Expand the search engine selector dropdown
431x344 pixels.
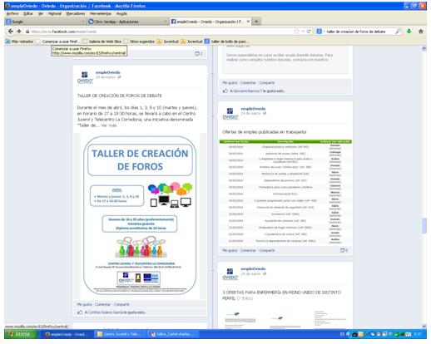320,32
